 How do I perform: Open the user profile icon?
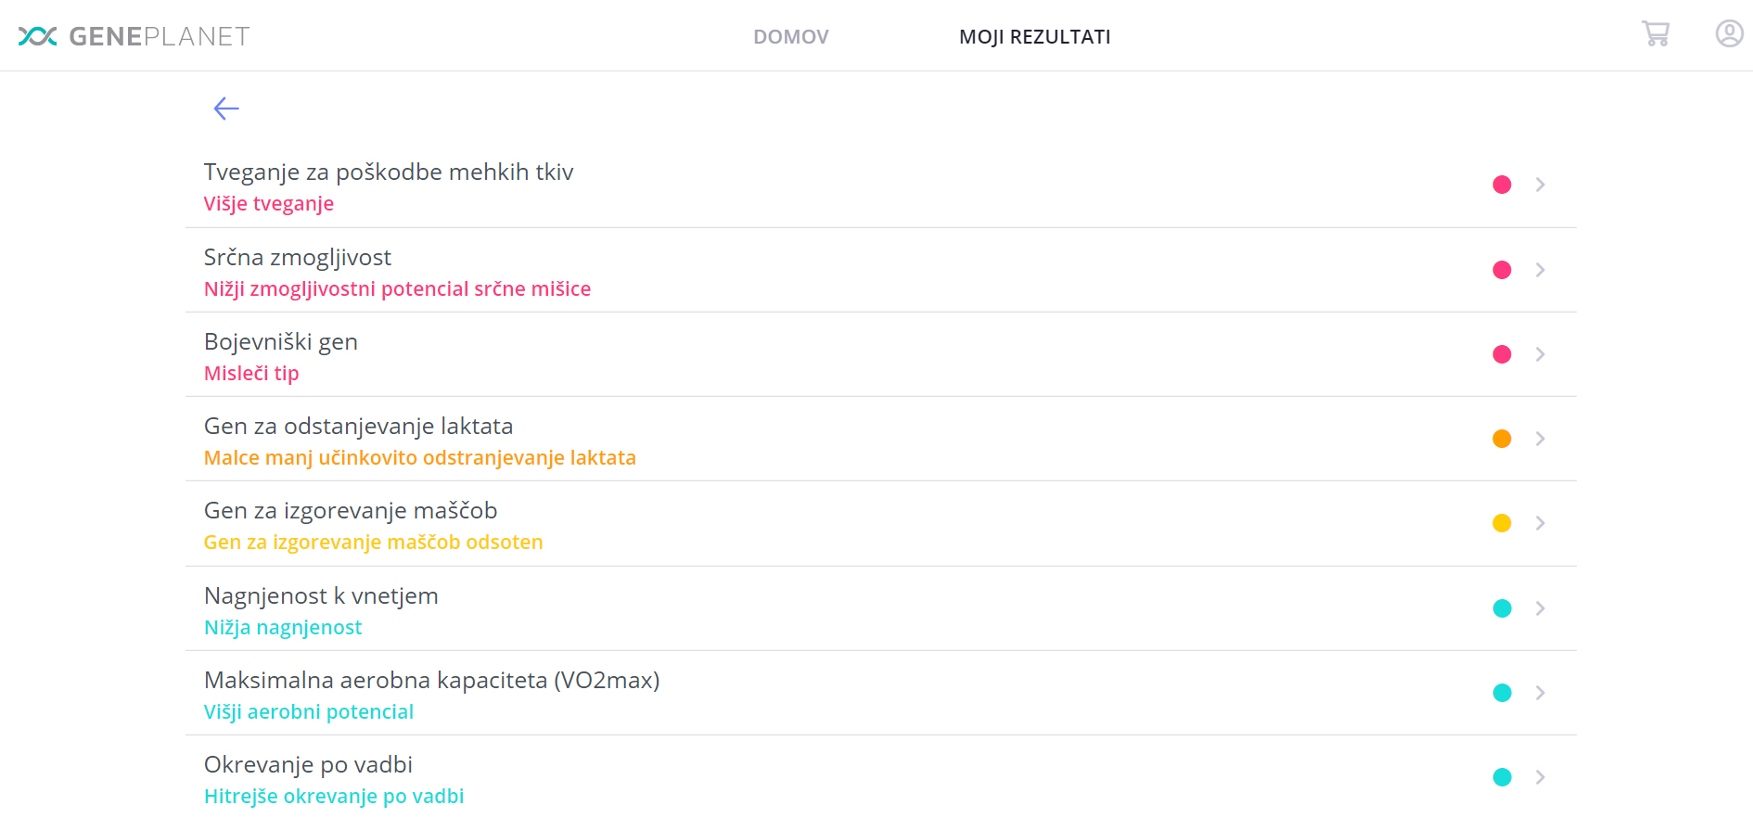pyautogui.click(x=1729, y=34)
